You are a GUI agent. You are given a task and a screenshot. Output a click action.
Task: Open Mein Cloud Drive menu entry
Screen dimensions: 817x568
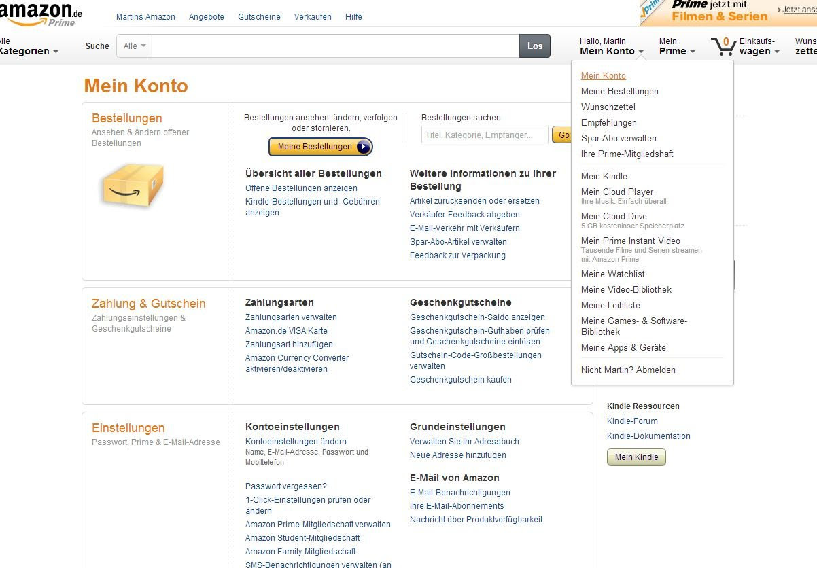point(614,217)
